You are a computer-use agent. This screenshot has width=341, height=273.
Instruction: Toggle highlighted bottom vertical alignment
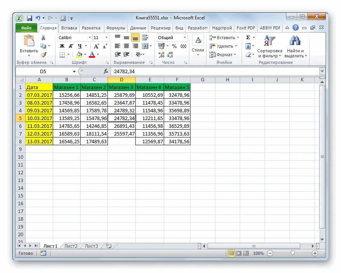tap(135, 38)
